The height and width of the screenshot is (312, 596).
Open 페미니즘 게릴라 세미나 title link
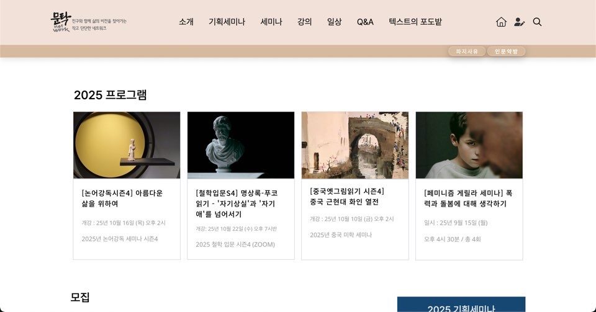[468, 198]
